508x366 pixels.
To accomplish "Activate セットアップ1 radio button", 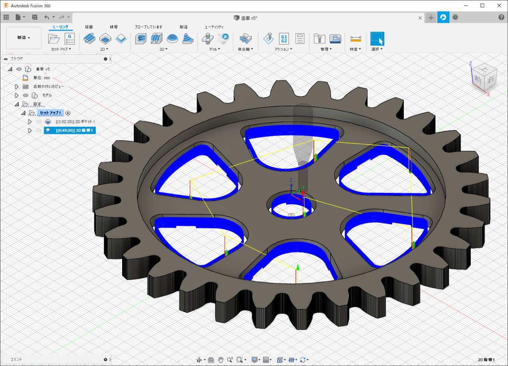I will tap(68, 113).
